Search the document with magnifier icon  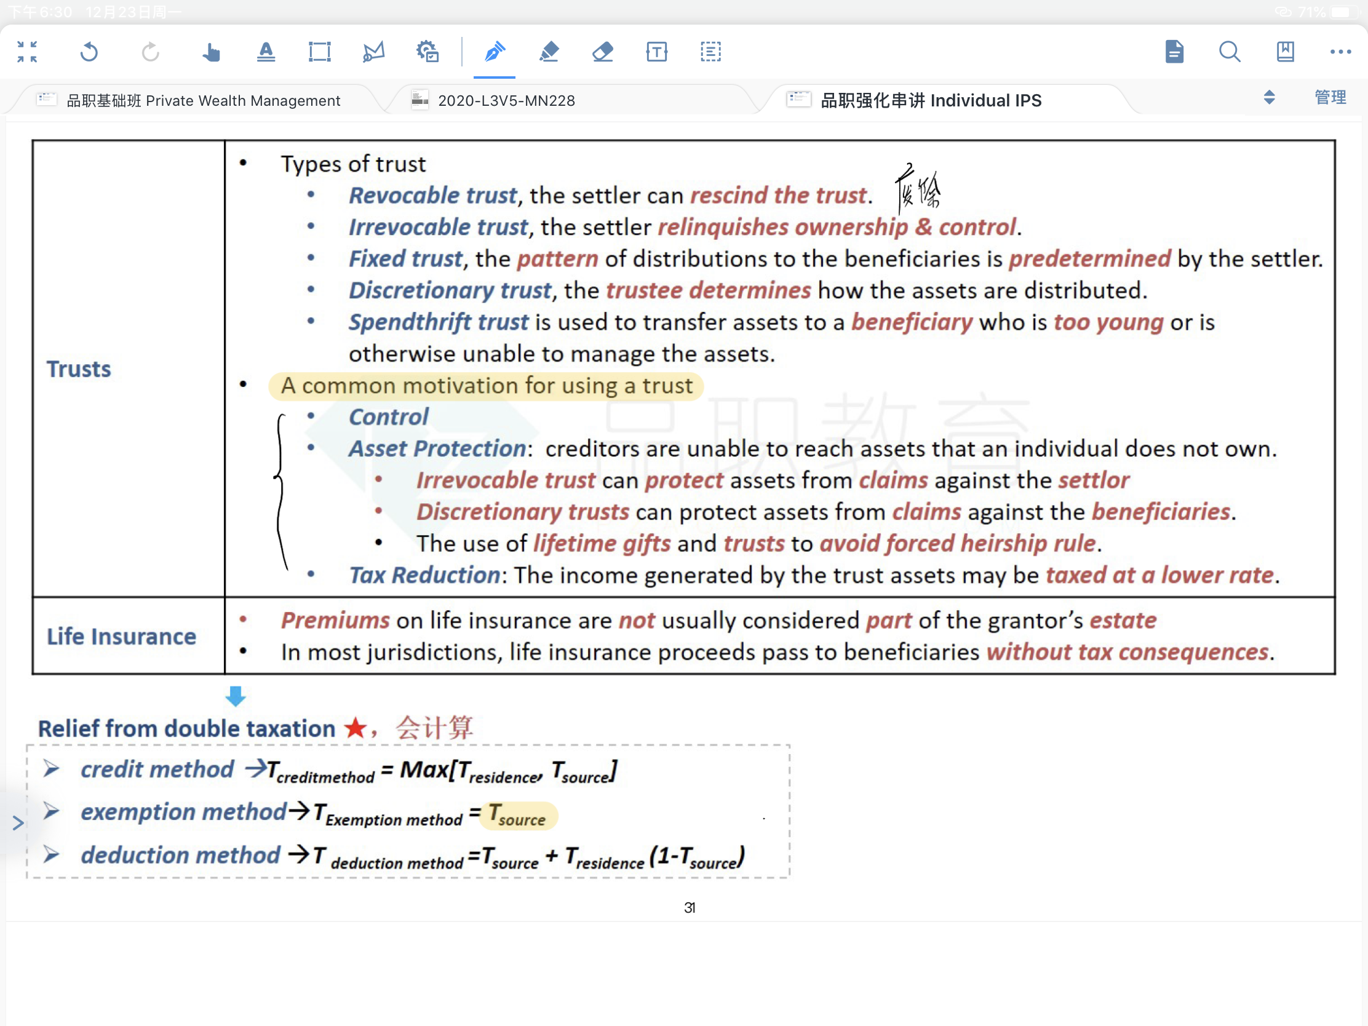point(1230,52)
